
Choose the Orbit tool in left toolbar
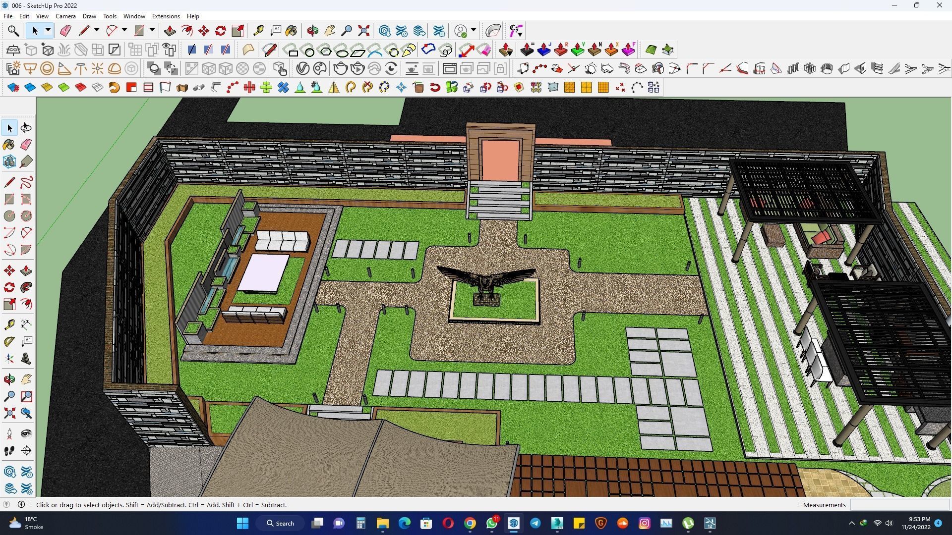9,380
